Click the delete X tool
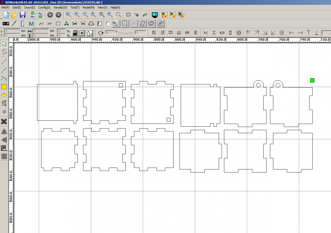Image resolution: width=331 pixels, height=233 pixels. [x=4, y=122]
